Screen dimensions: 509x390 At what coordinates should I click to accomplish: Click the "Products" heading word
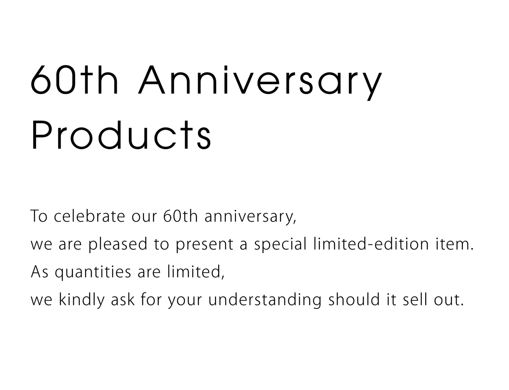click(x=121, y=135)
